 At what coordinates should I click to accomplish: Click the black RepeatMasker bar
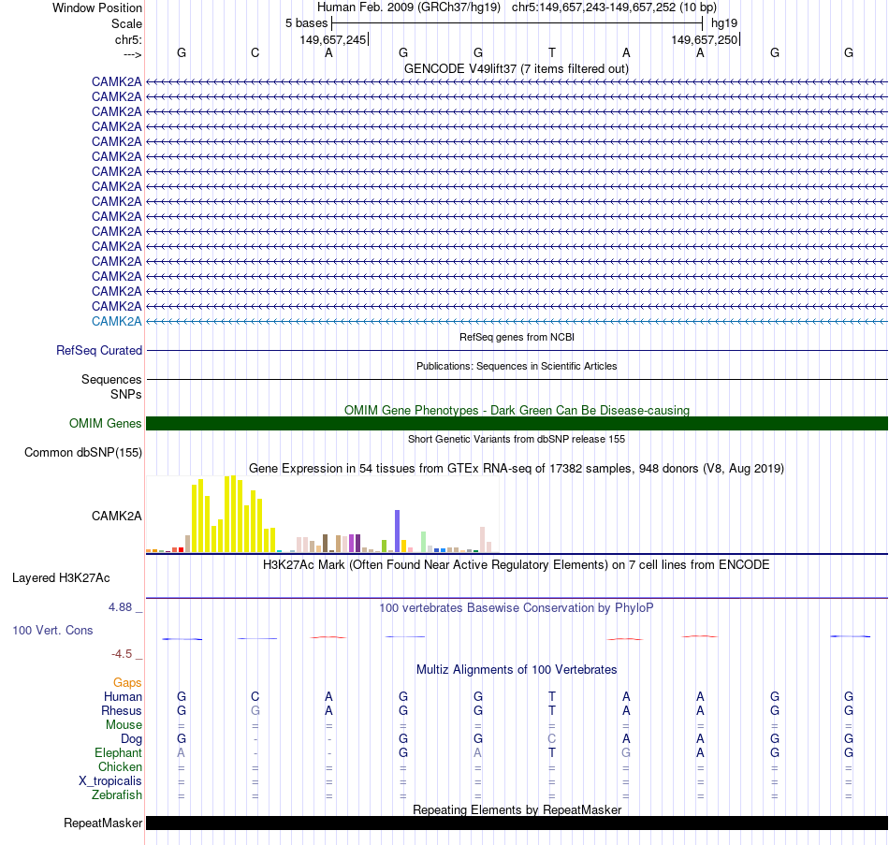click(x=517, y=823)
